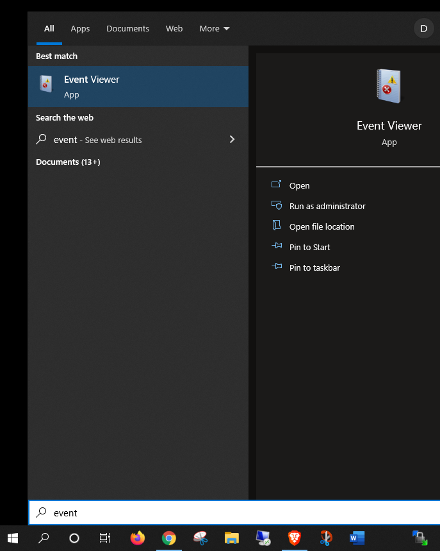Viewport: 440px width, 551px height.
Task: Click the Search the web heading
Action: tap(65, 118)
